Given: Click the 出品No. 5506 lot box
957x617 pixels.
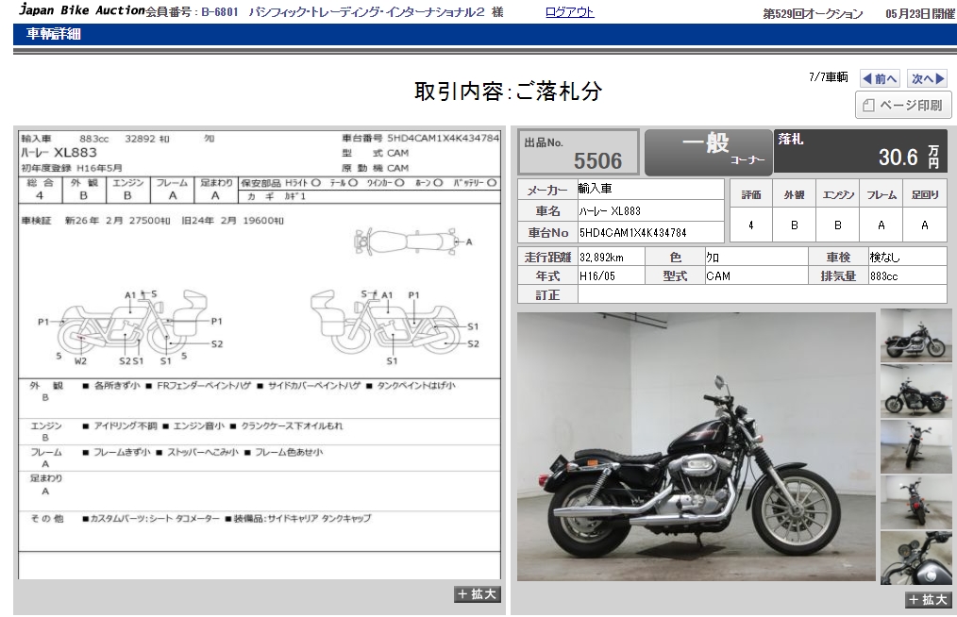Looking at the screenshot, I should 579,152.
